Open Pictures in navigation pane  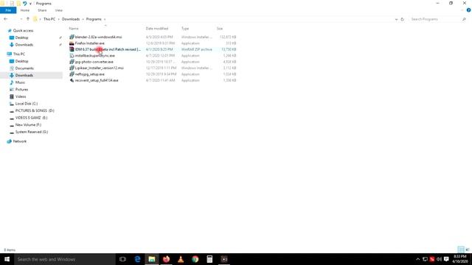click(x=21, y=90)
